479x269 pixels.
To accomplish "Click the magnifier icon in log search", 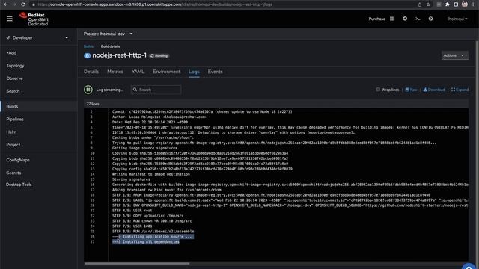I will pyautogui.click(x=135, y=90).
